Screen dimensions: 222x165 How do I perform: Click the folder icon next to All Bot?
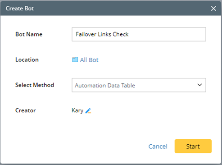[75, 60]
